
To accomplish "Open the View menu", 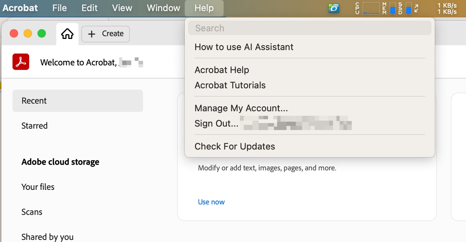I will click(x=122, y=8).
